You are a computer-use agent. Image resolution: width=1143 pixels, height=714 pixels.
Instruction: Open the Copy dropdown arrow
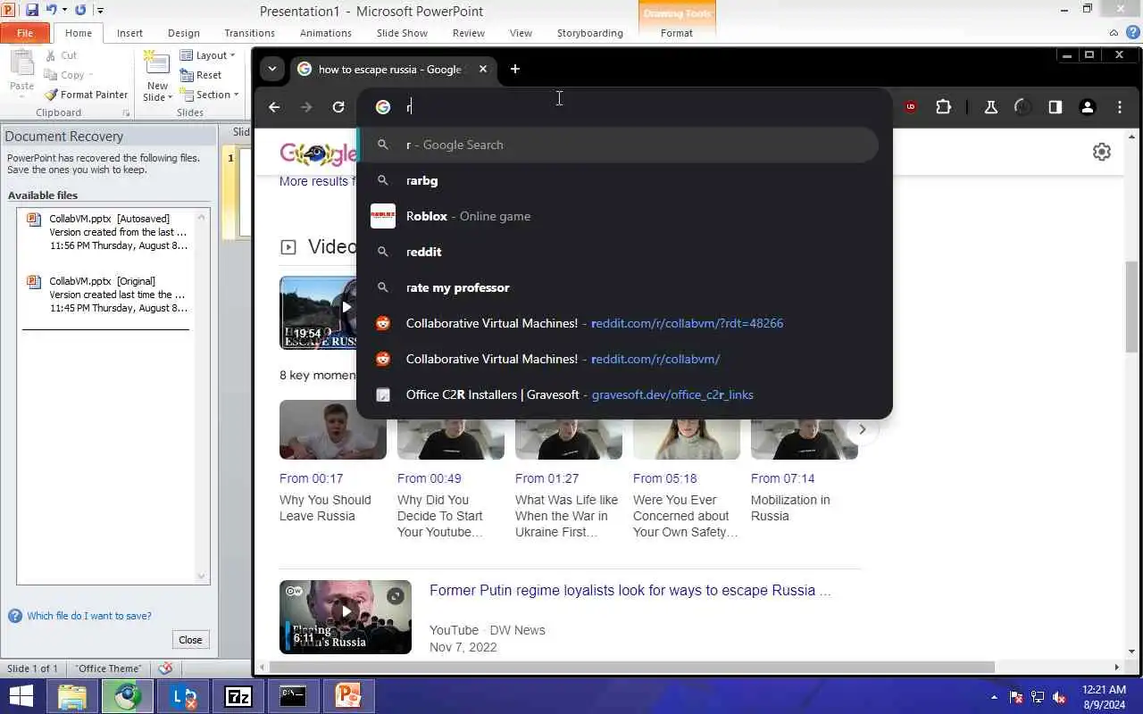pyautogui.click(x=91, y=76)
